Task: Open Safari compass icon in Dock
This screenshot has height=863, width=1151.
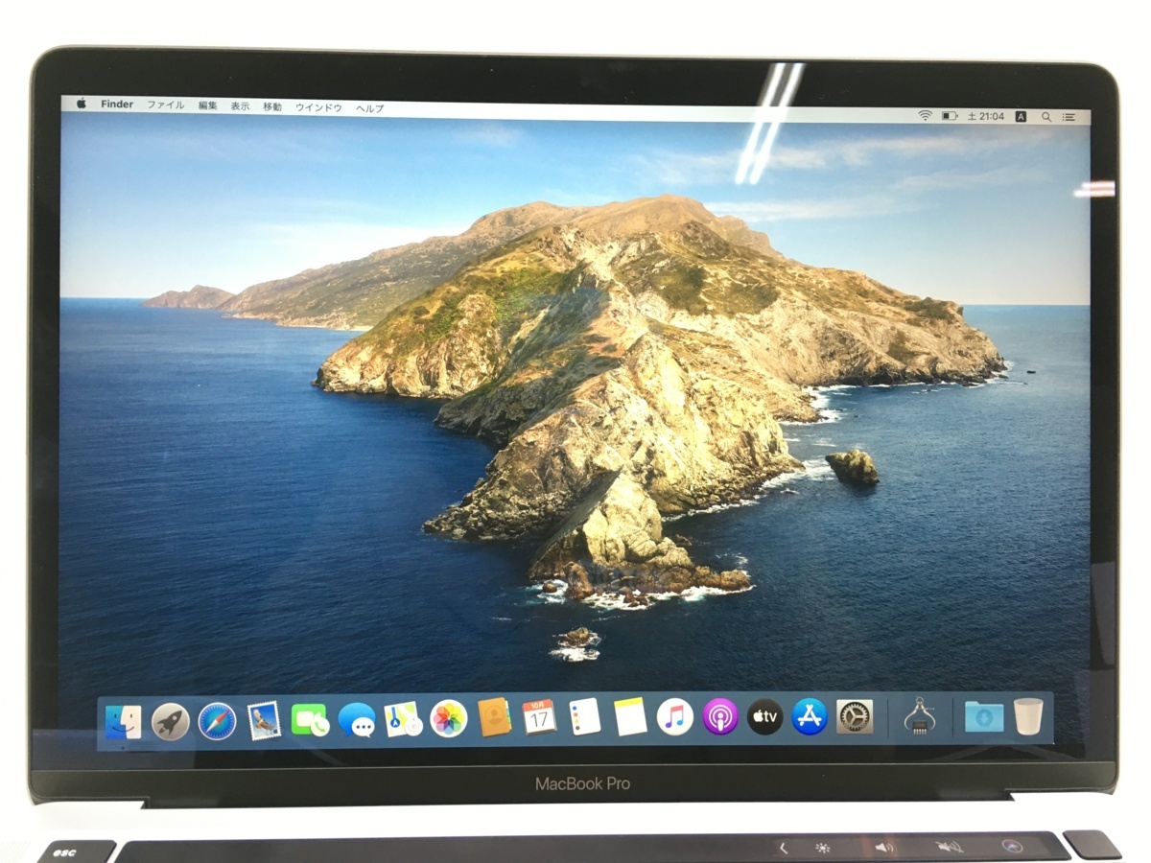Action: (x=217, y=721)
